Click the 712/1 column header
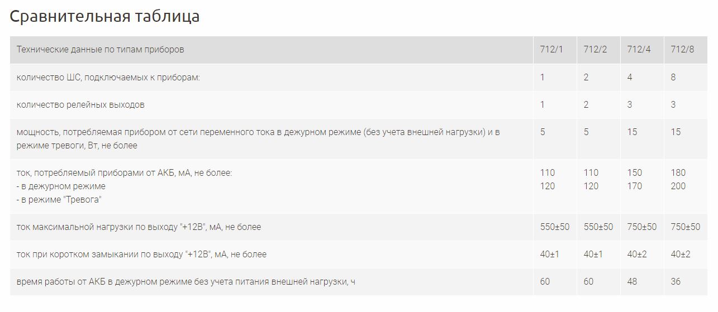This screenshot has width=718, height=312. [551, 50]
